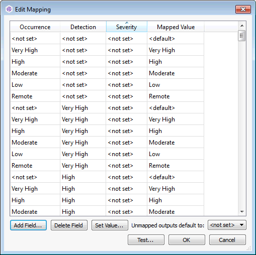Screen dimensions: 256x255
Task: Click the Delete Field button
Action: [x=69, y=225]
